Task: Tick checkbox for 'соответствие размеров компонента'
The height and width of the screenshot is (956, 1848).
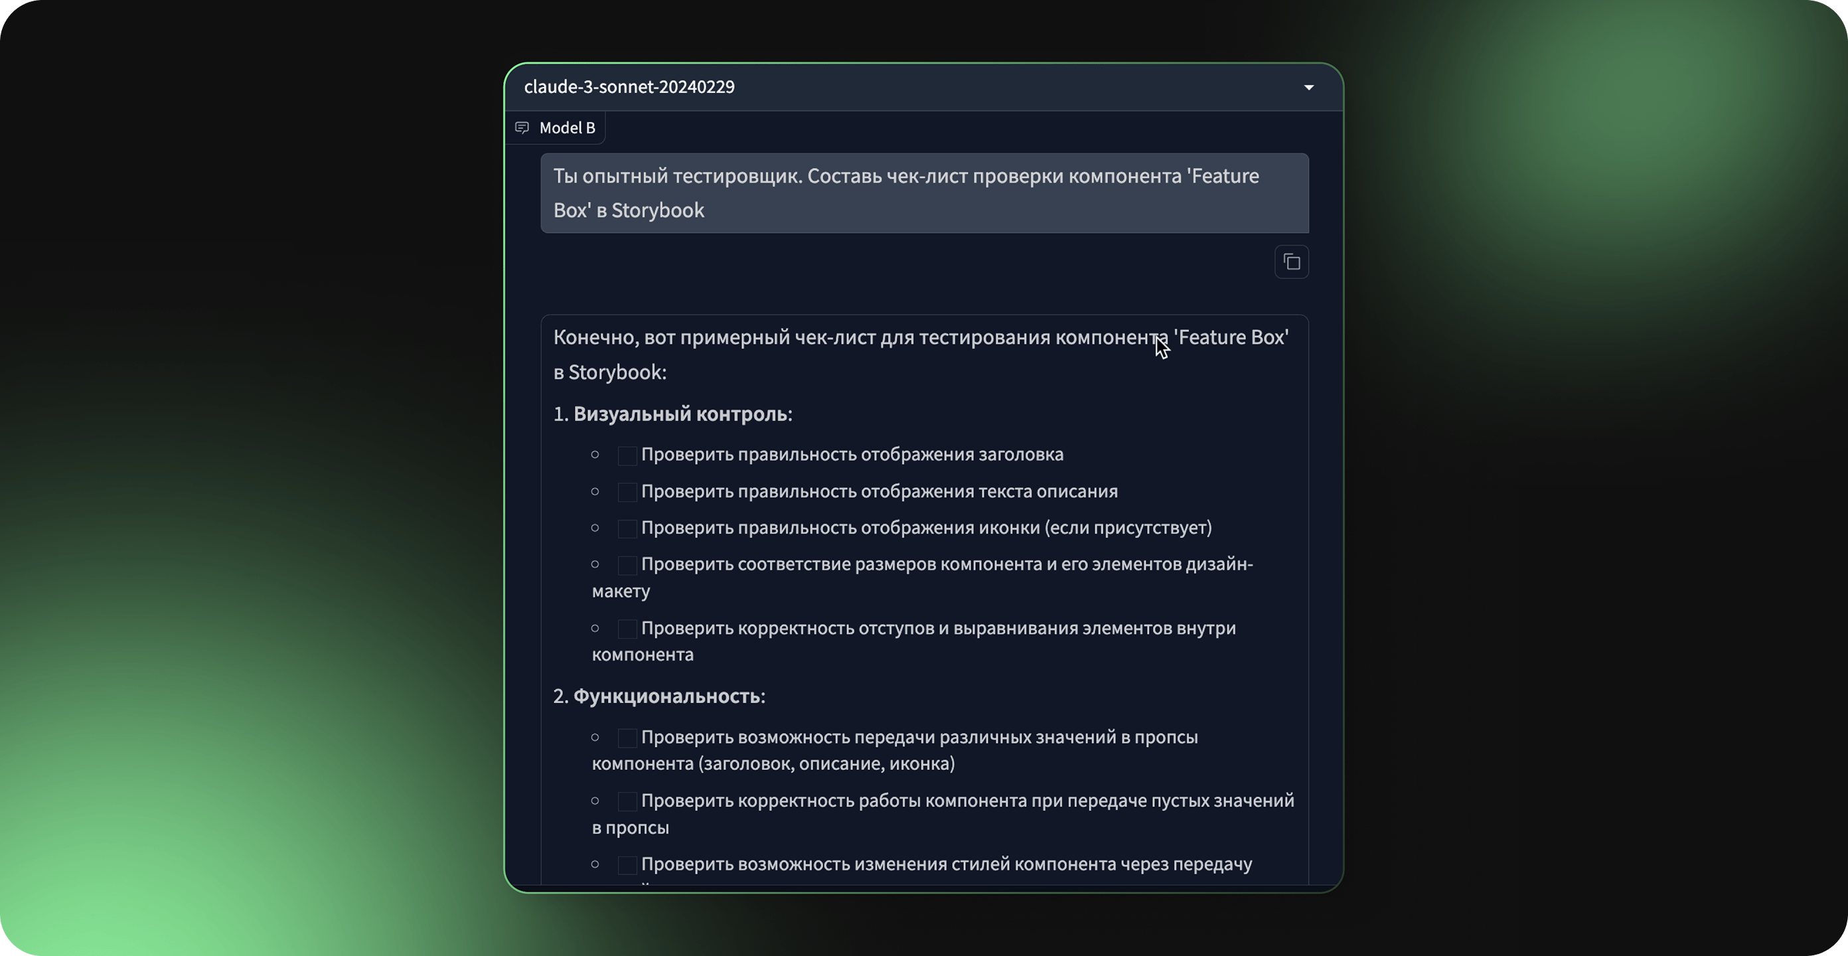Action: pyautogui.click(x=627, y=566)
